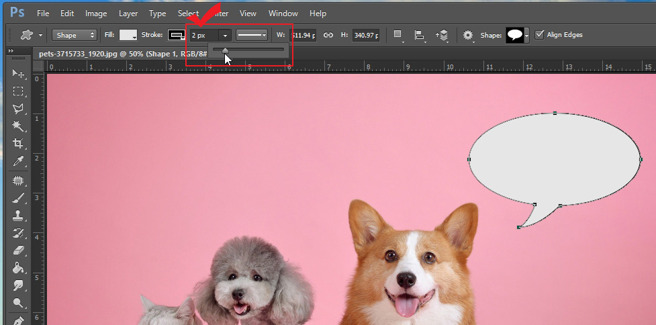Open the Help menu
Screen dimensions: 656x325
[x=318, y=13]
